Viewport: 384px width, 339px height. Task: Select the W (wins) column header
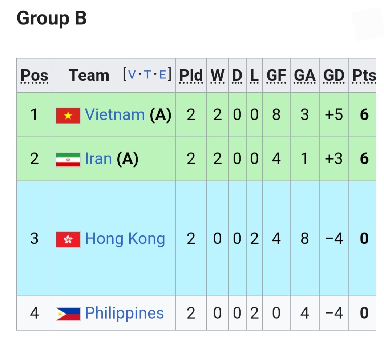tap(218, 76)
